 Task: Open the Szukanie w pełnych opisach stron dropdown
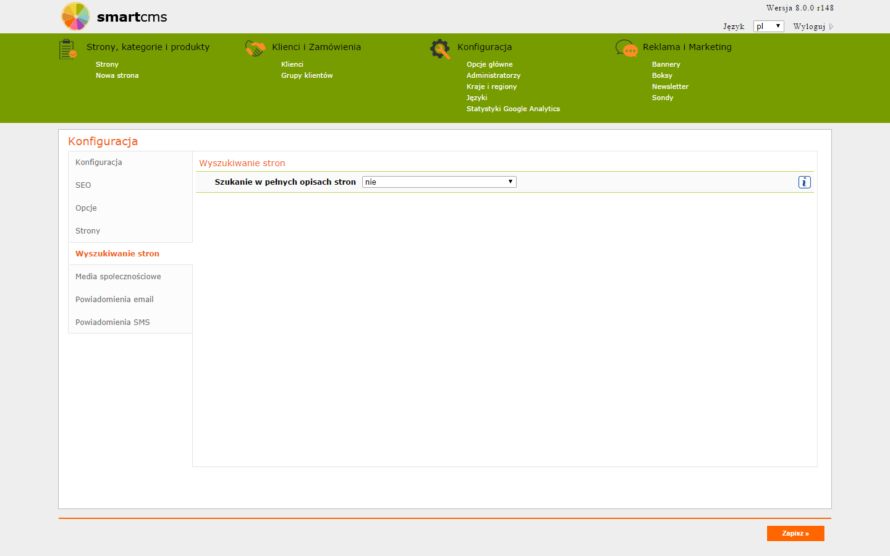[x=439, y=182]
